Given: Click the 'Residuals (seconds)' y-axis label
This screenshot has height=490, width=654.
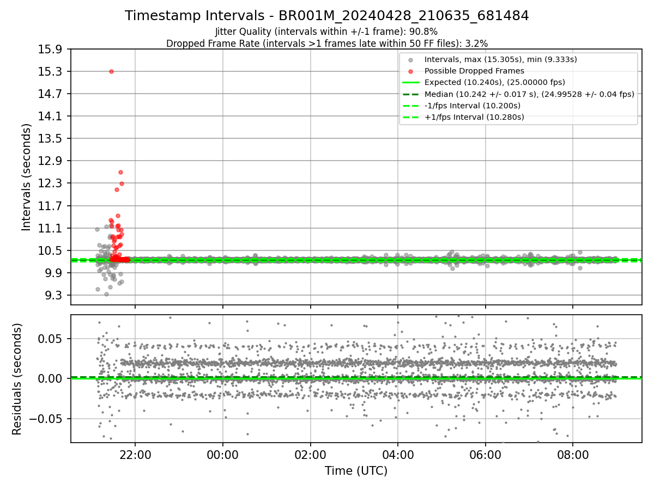Looking at the screenshot, I should (x=17, y=379).
